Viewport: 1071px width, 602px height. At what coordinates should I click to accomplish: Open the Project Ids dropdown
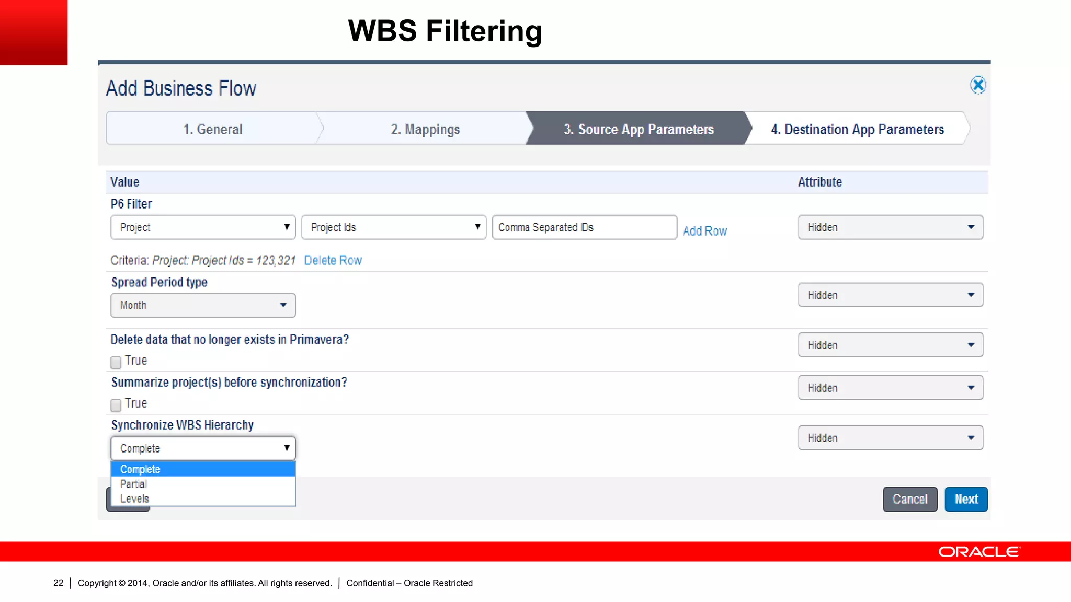click(394, 227)
